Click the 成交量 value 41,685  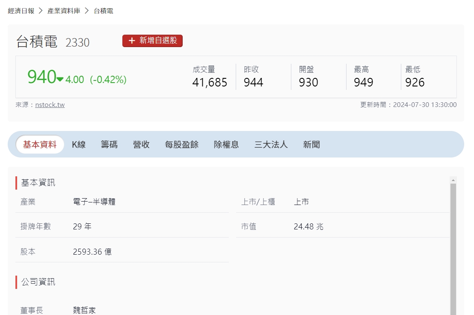[210, 82]
